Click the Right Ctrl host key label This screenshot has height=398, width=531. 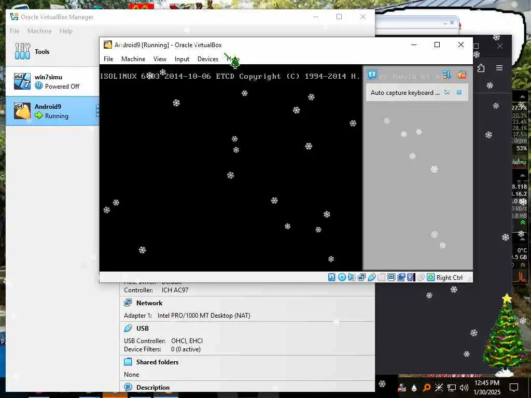pyautogui.click(x=450, y=278)
